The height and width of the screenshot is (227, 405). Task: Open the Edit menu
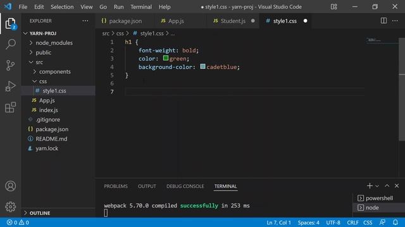pyautogui.click(x=39, y=7)
